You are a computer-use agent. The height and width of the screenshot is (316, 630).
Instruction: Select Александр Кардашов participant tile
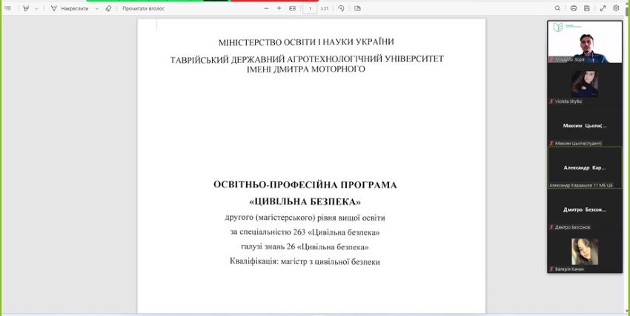coord(585,168)
